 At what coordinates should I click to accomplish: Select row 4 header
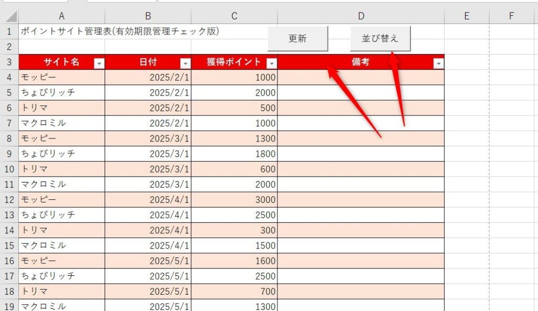9,78
